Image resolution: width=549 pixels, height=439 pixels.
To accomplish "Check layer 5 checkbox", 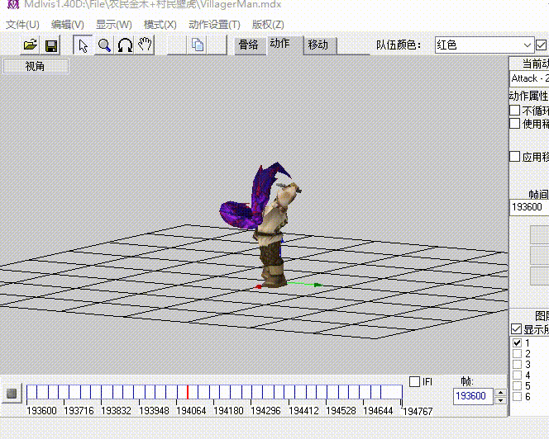I will (x=517, y=386).
